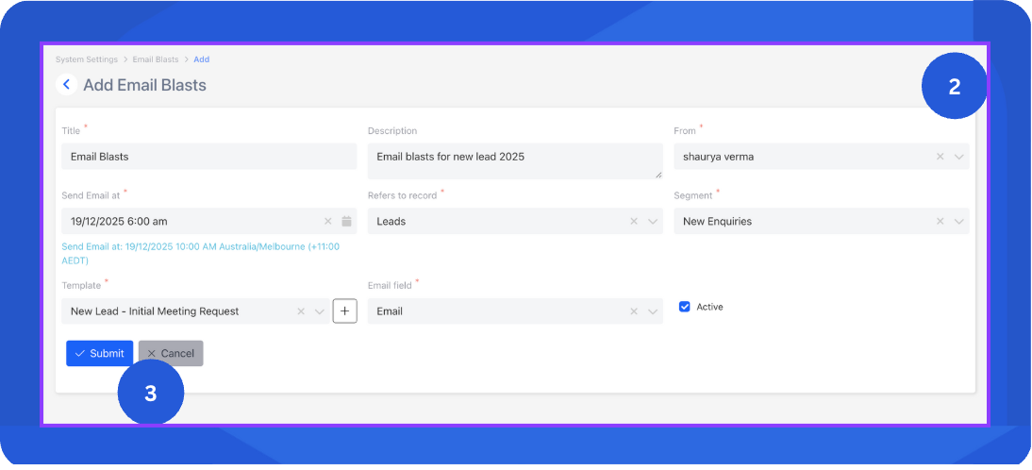Go back using the circular arrow icon
This screenshot has height=470, width=1032.
[66, 85]
